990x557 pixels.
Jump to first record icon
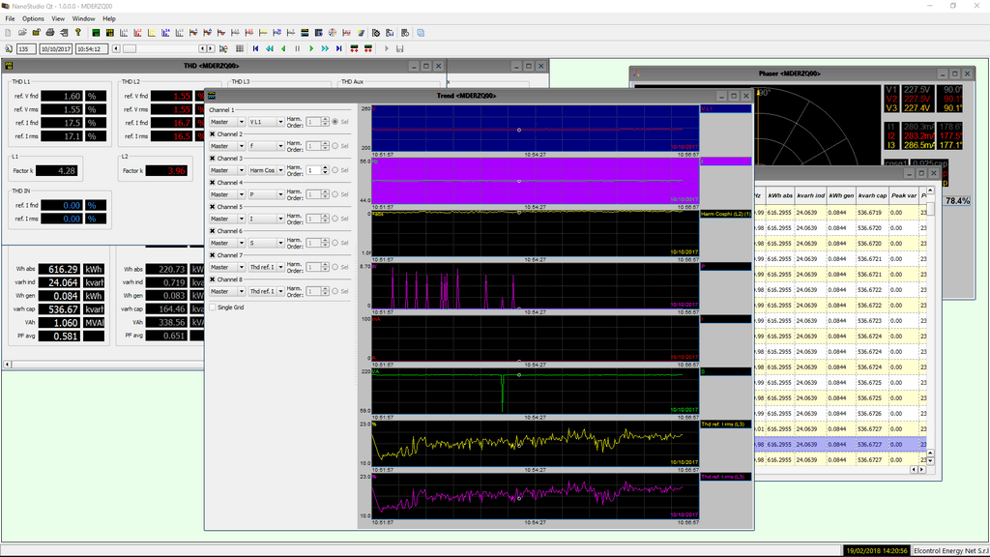[x=255, y=48]
